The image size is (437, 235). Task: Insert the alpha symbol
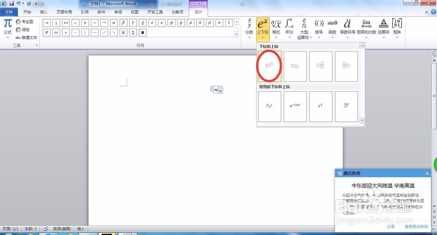(114, 23)
